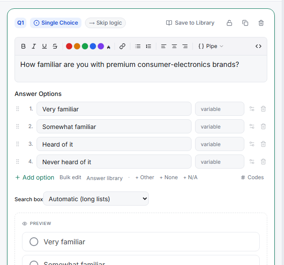Open Bulk edit

coord(70,177)
